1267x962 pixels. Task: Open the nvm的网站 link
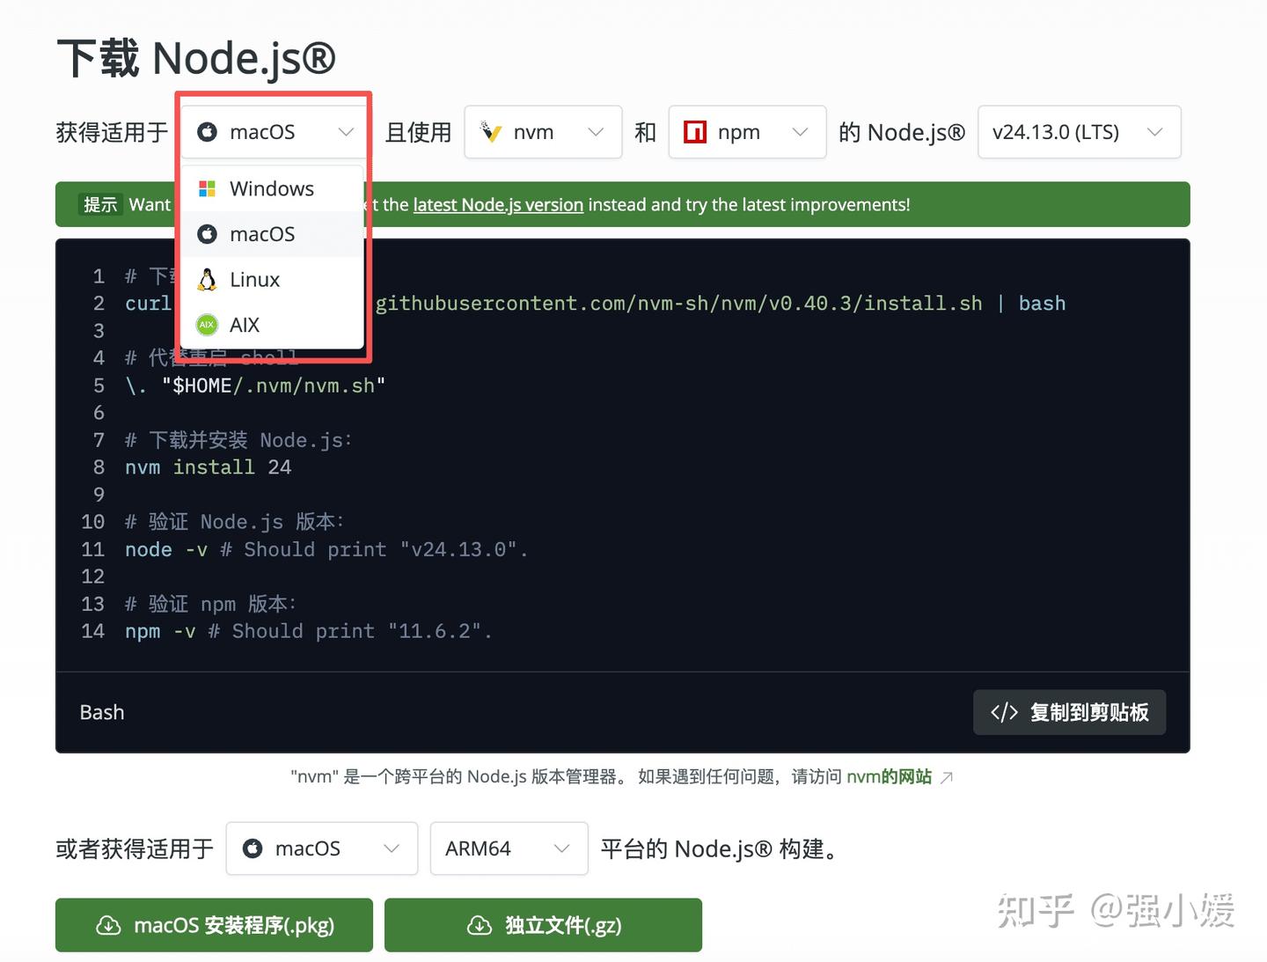[x=889, y=776]
